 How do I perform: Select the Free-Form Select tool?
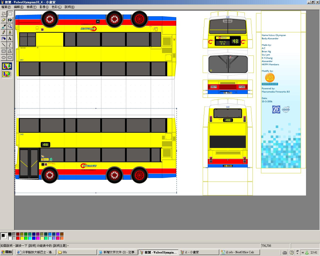pos(4,14)
